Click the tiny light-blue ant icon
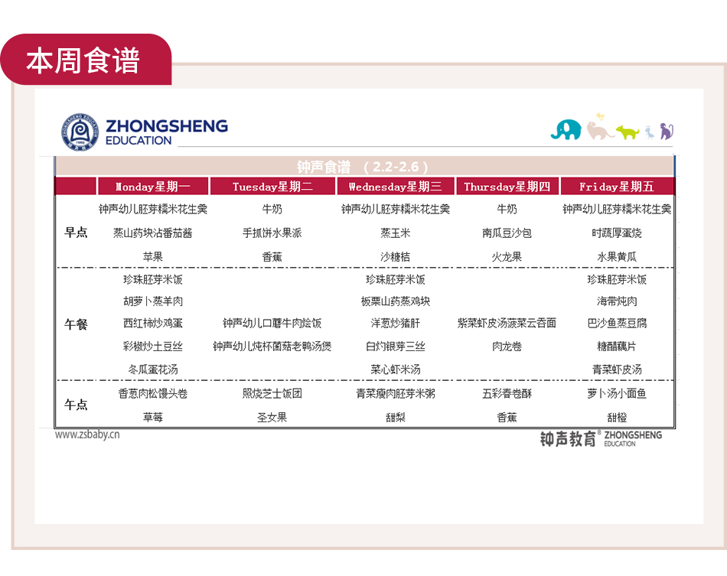The height and width of the screenshot is (576, 727). 649,132
